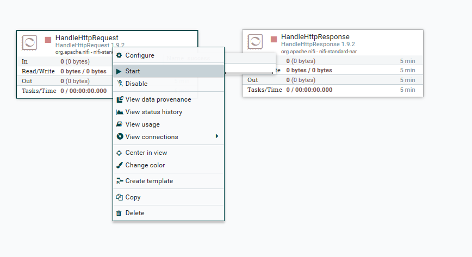Click 0 bytes / 0 bytes on HandleHttpRequest

pyautogui.click(x=83, y=71)
